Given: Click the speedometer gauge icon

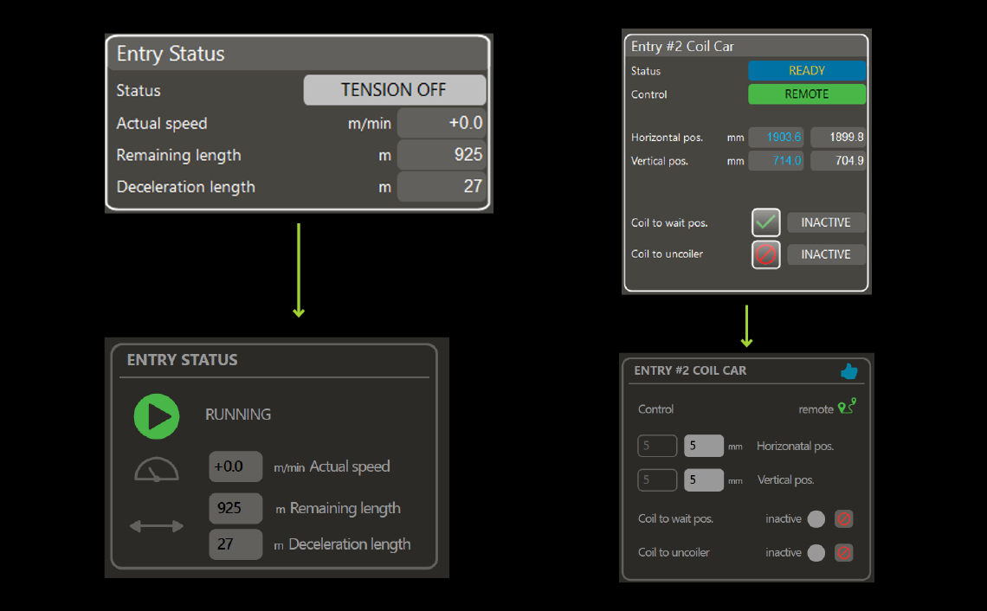Looking at the screenshot, I should point(157,470).
